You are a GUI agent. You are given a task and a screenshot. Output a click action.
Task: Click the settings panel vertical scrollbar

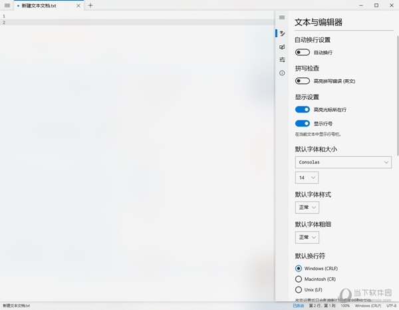398,95
